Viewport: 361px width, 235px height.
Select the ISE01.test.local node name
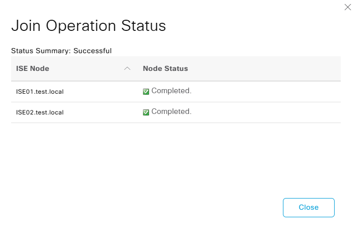pos(40,92)
